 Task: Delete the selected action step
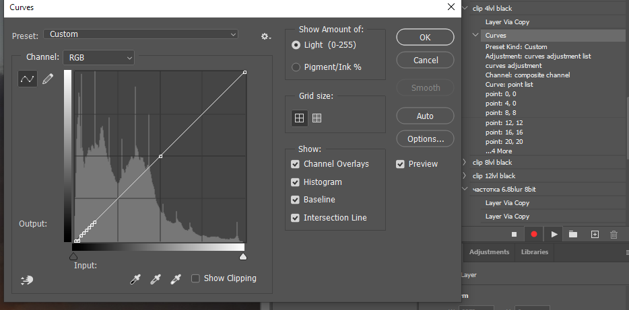[x=614, y=234]
